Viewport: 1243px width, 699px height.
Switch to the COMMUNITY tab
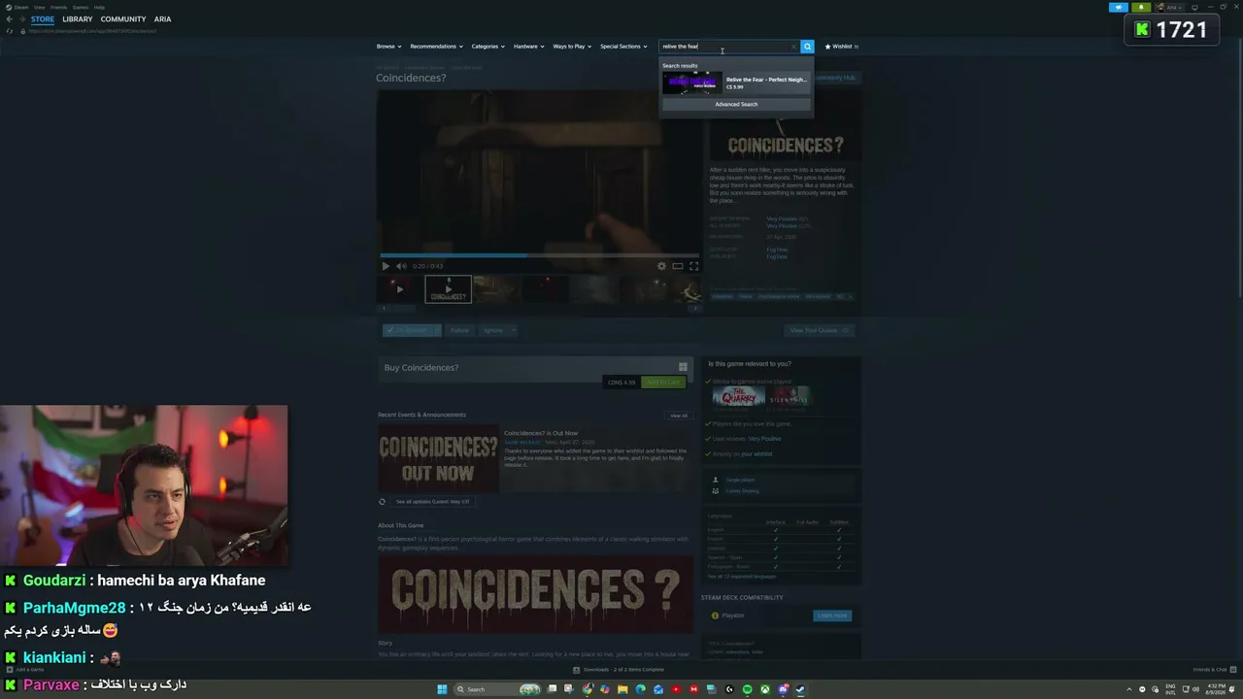[x=123, y=19]
